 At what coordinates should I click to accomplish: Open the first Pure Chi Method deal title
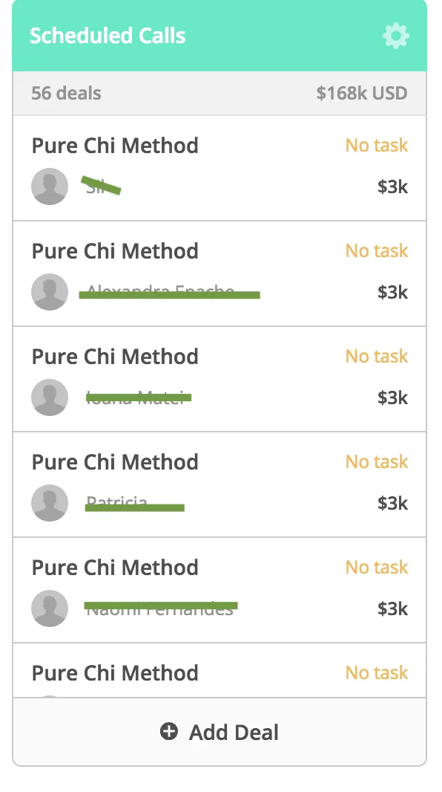tap(115, 146)
